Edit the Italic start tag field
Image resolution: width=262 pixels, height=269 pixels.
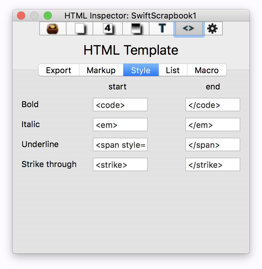click(120, 125)
